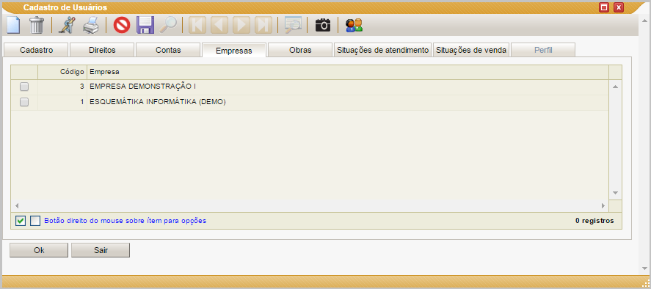Click the green select-all checkbox
651x289 pixels.
tap(21, 221)
